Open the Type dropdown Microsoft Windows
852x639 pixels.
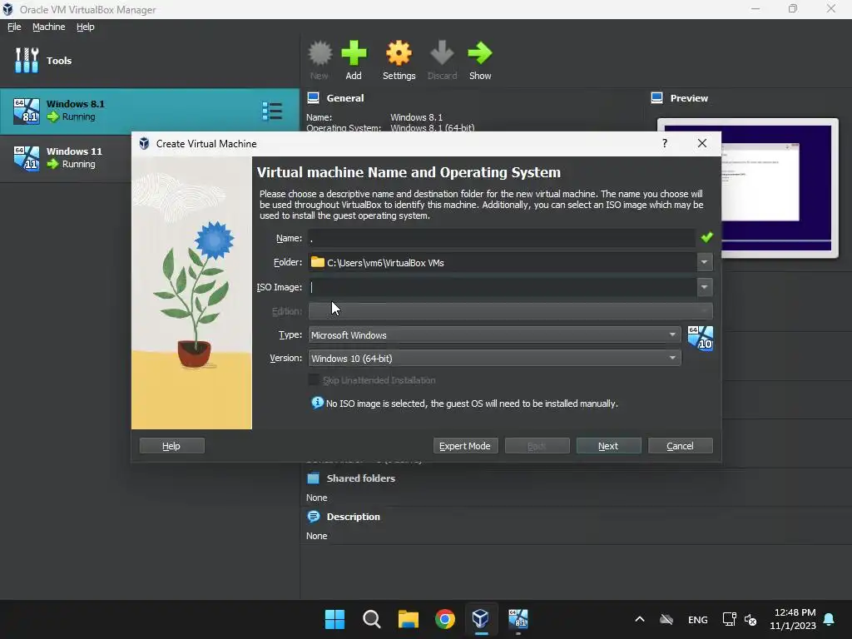(x=494, y=334)
